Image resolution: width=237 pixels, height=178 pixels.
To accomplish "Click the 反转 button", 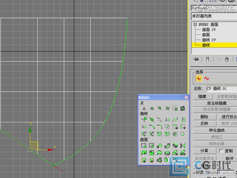I will [x=205, y=124].
